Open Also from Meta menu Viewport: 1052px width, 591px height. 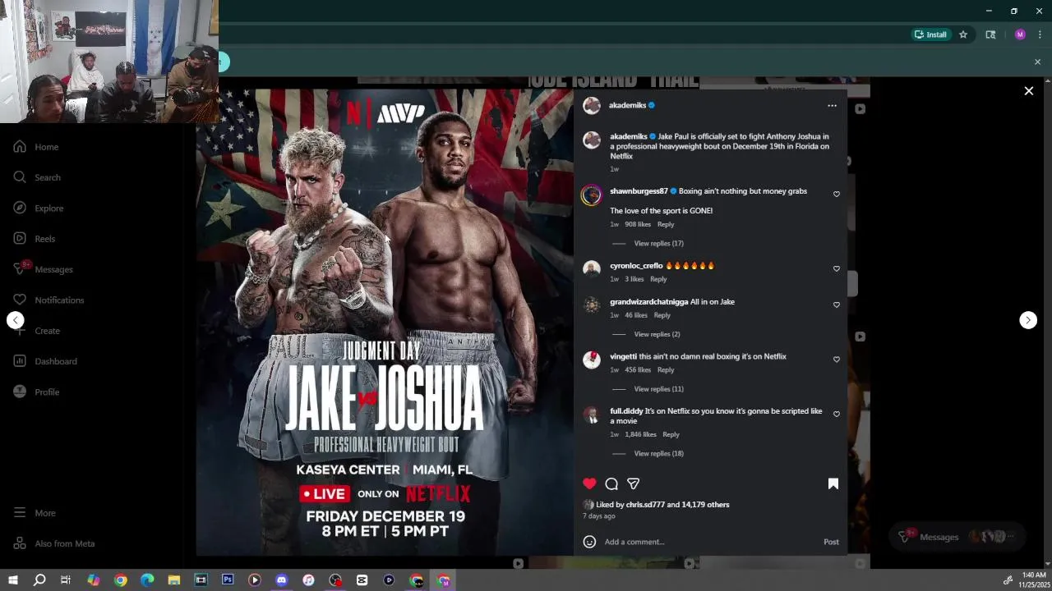tap(53, 543)
